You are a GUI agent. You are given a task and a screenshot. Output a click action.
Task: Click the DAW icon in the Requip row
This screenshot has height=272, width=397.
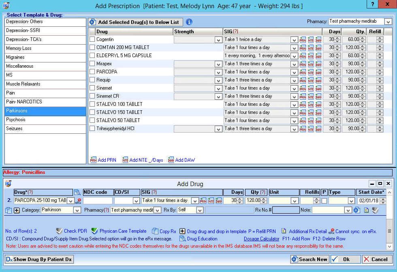click(x=318, y=80)
